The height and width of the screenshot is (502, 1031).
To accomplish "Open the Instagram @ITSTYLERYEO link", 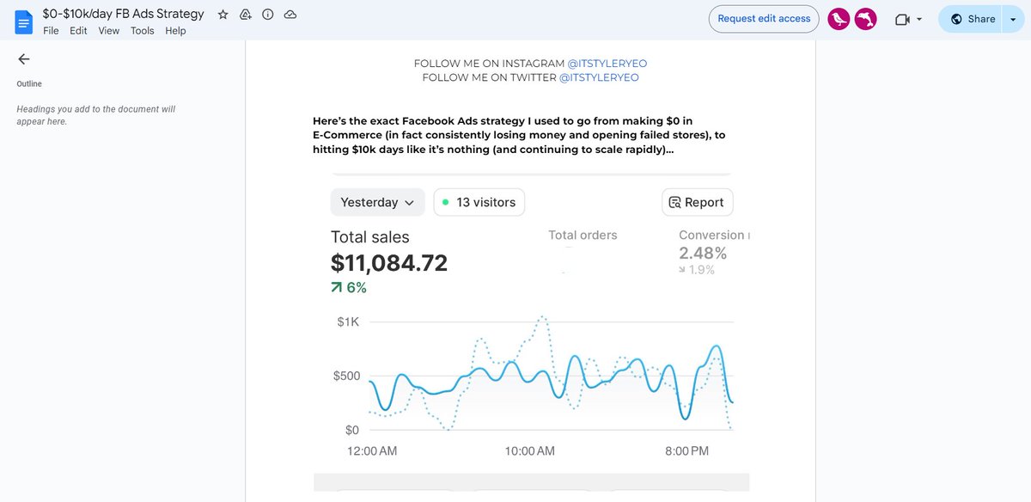I will [607, 63].
